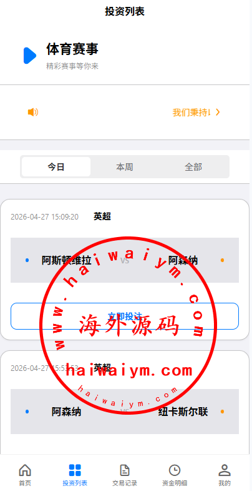Open the 交易记录 document icon
The width and height of the screenshot is (252, 491).
[x=125, y=470]
